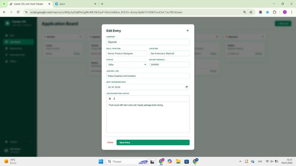The image size is (296, 166).
Task: Click into the job description notes area
Action: (x=148, y=117)
